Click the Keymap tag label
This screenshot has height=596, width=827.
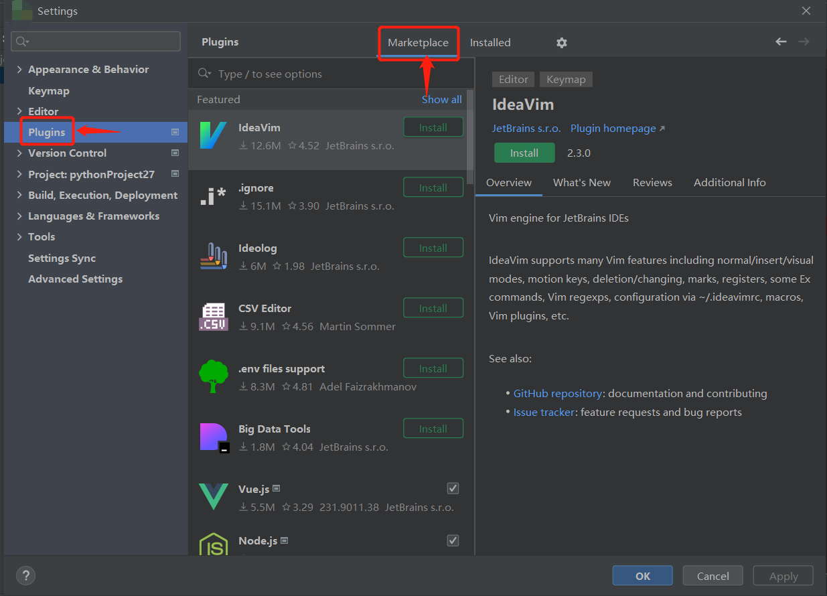566,80
